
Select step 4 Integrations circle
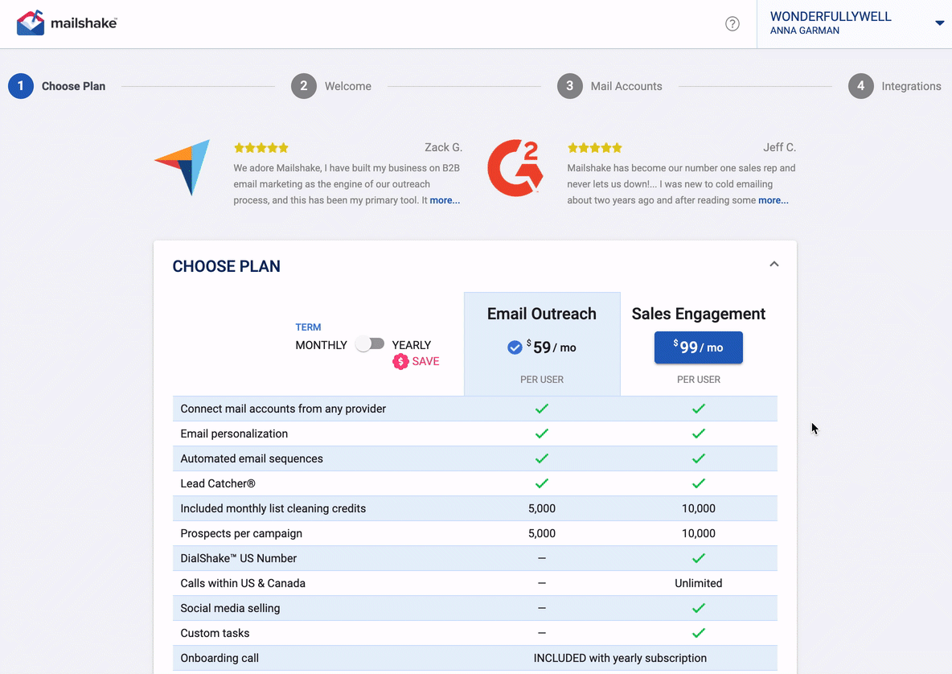click(x=860, y=86)
